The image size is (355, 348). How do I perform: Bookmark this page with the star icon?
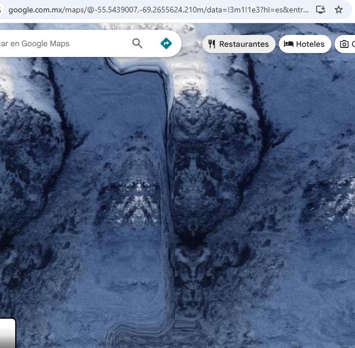pos(339,10)
